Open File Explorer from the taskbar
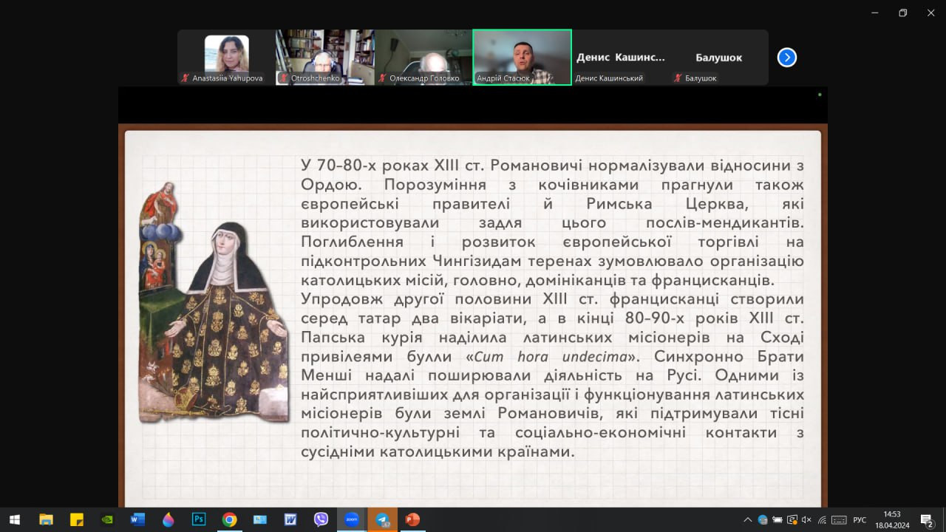Screen dimensions: 946x532 point(46,519)
